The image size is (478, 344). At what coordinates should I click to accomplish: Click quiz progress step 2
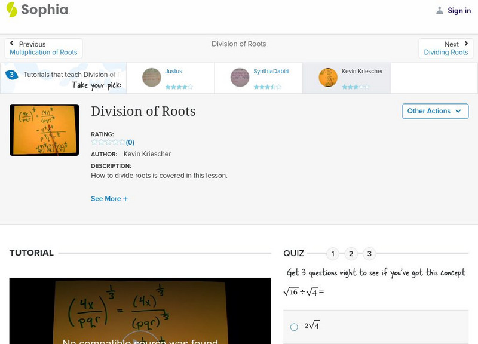pyautogui.click(x=351, y=254)
